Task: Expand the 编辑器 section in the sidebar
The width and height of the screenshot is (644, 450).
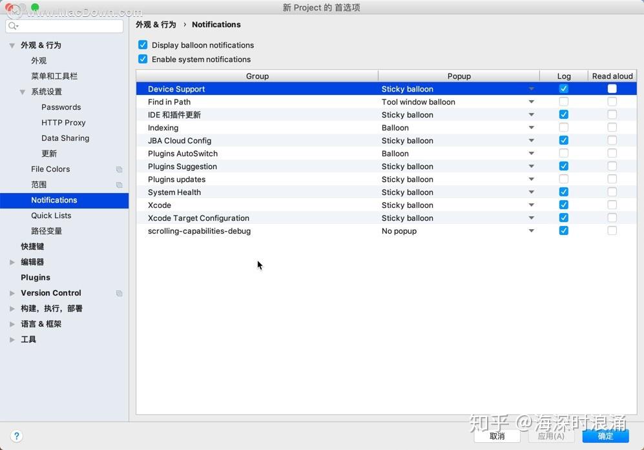Action: 12,262
